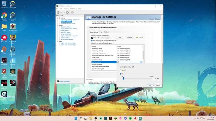Click Cancel in frame rate popup
Viewport: 216px width, 121px height.
click(x=158, y=85)
